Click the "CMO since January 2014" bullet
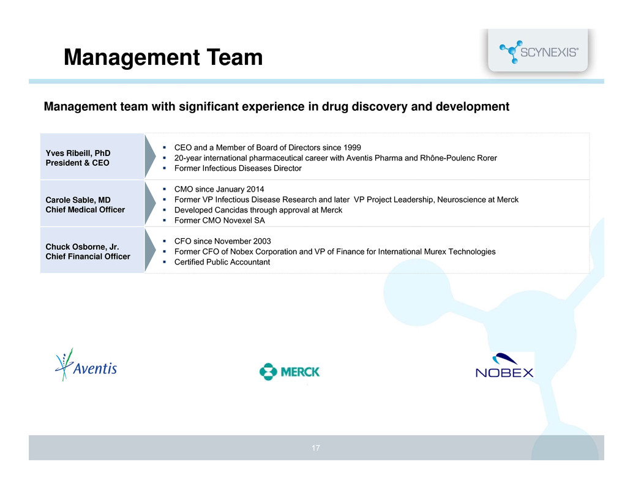The width and height of the screenshot is (633, 489). 219,189
